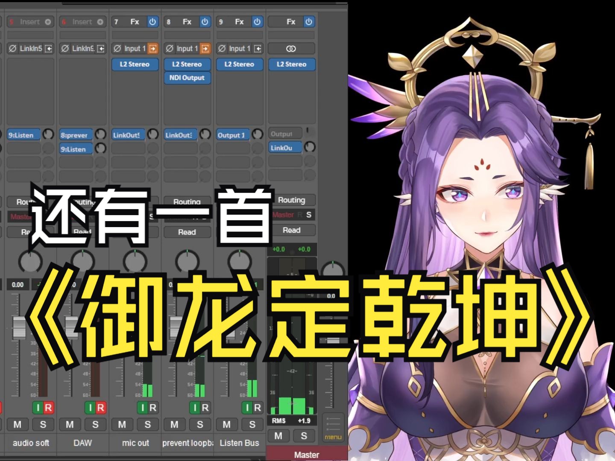Click the send knob beside channel 5's 9:Listen
The width and height of the screenshot is (615, 461).
point(48,134)
